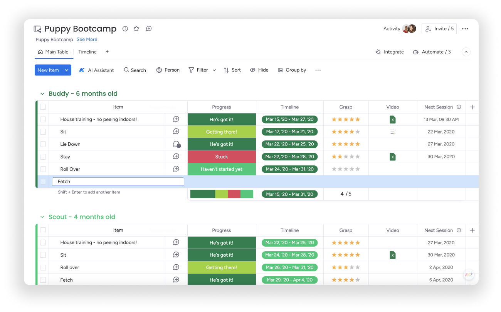Check Scout's House training row checkbox

coord(43,242)
